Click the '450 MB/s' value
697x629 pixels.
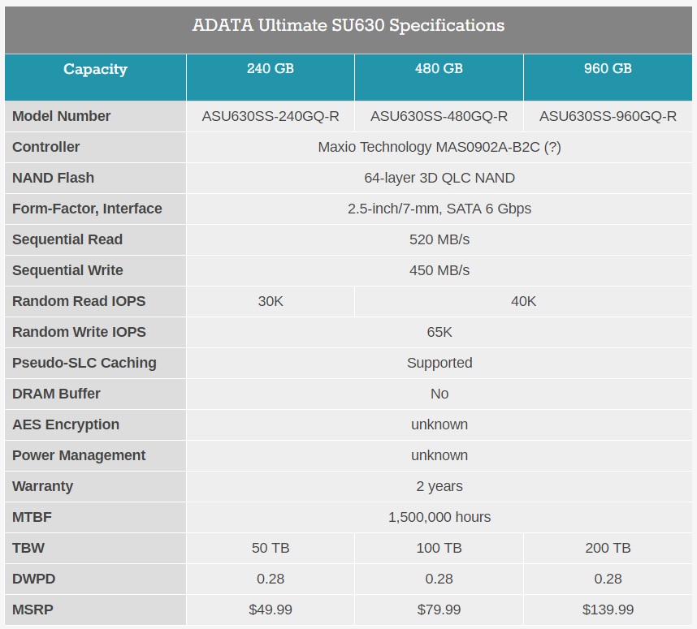pyautogui.click(x=439, y=270)
